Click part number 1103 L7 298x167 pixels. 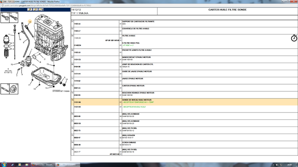tap(77, 31)
